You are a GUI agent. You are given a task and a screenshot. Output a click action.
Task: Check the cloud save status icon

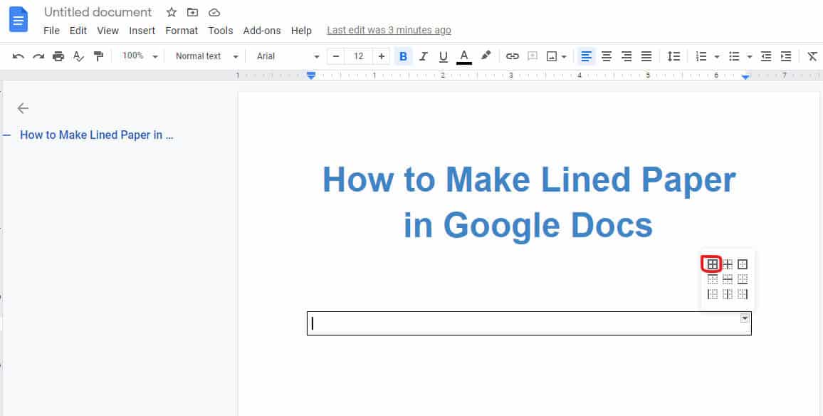[x=214, y=12]
